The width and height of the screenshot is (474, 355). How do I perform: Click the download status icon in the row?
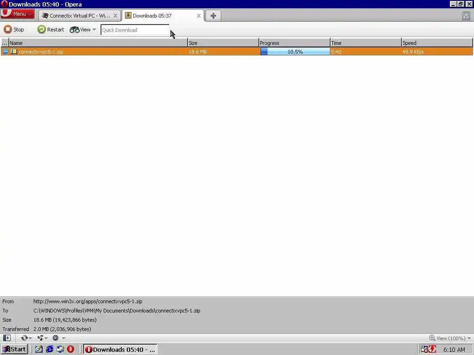point(6,52)
